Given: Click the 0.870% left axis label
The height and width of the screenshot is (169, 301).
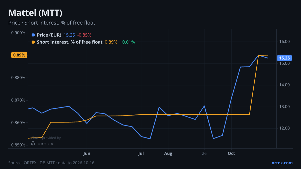Looking at the screenshot, I should pyautogui.click(x=18, y=100).
